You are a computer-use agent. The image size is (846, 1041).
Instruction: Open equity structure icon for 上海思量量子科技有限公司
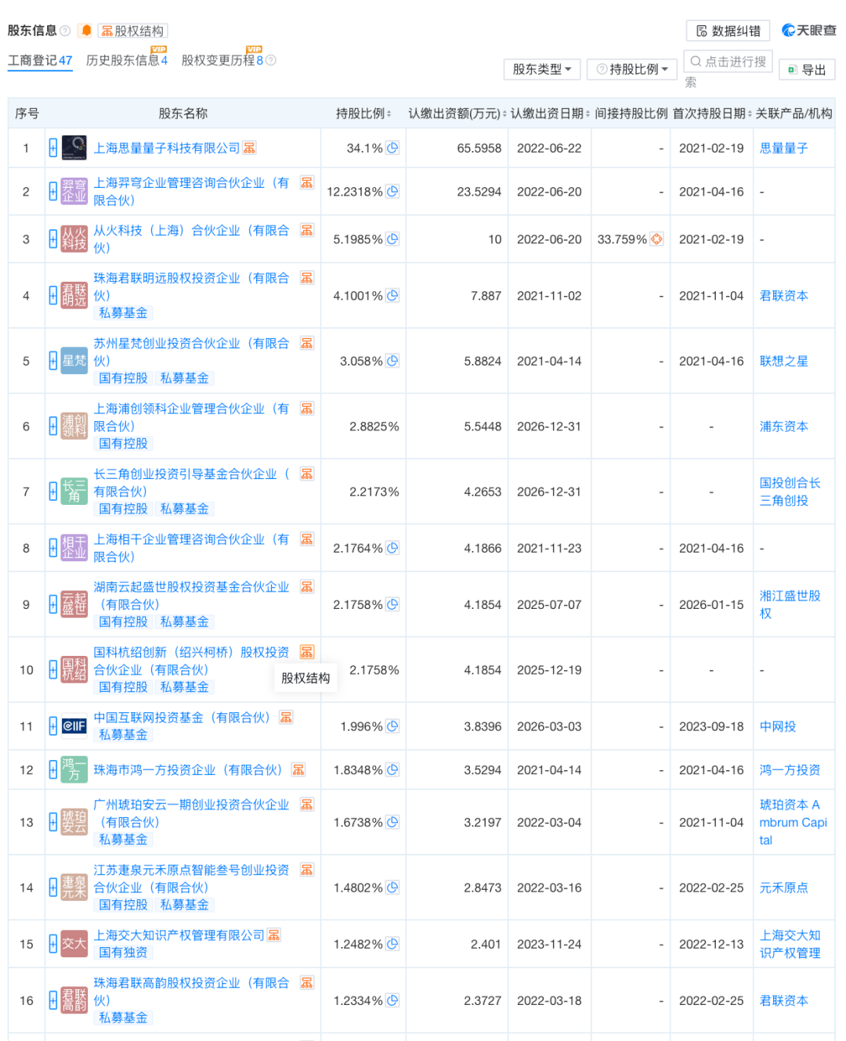(250, 148)
